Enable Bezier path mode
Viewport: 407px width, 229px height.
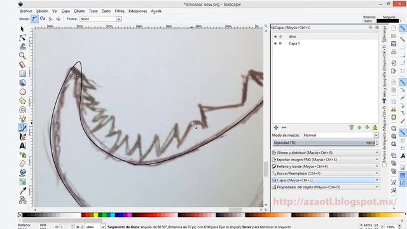pos(34,18)
